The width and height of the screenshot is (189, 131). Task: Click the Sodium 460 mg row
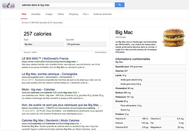pos(149,93)
